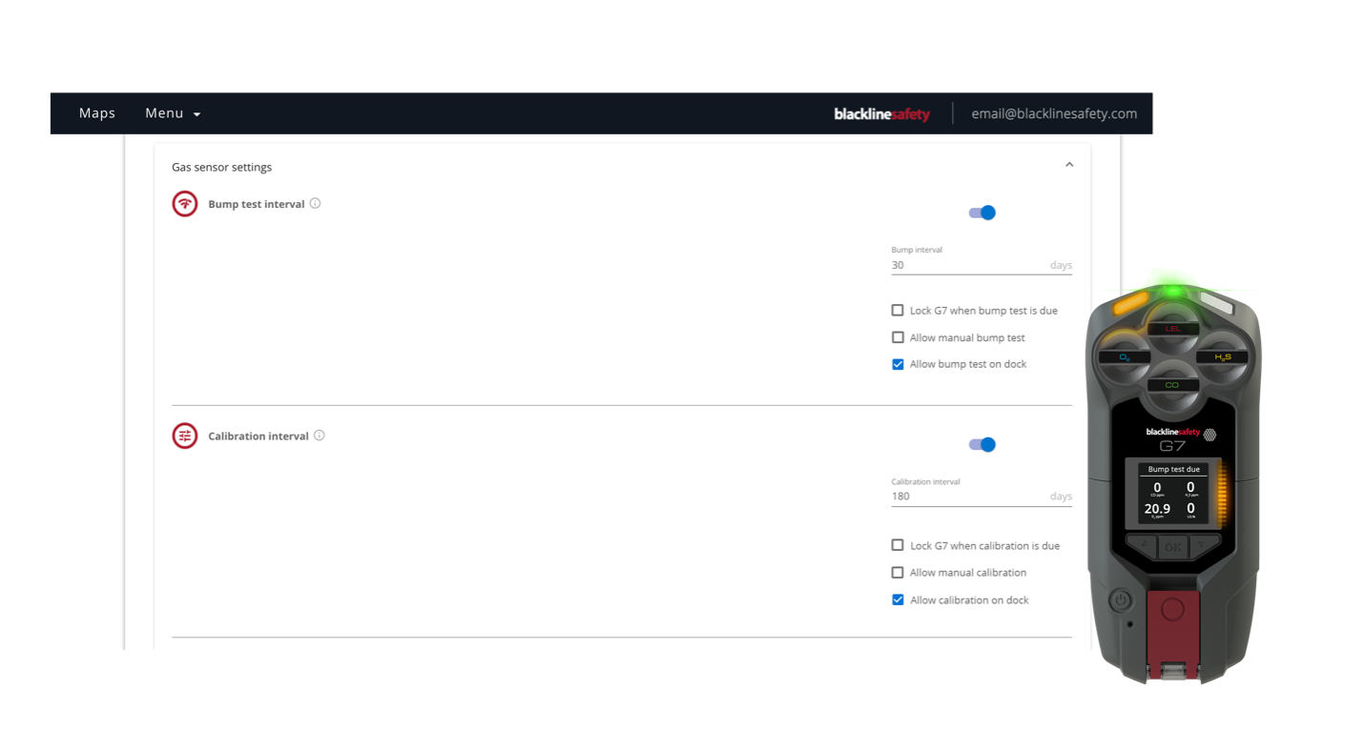Click the Blackline Safety logo in header
Viewport: 1364px width, 751px height.
coord(881,113)
